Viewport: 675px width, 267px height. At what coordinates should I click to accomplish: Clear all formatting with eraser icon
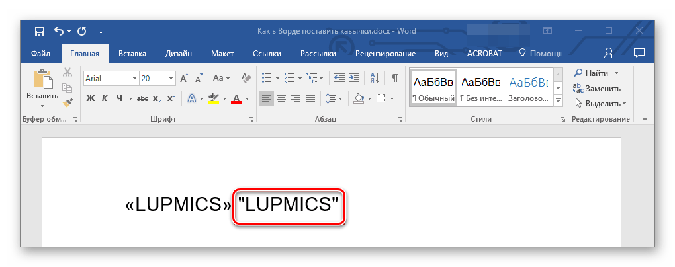tap(247, 78)
